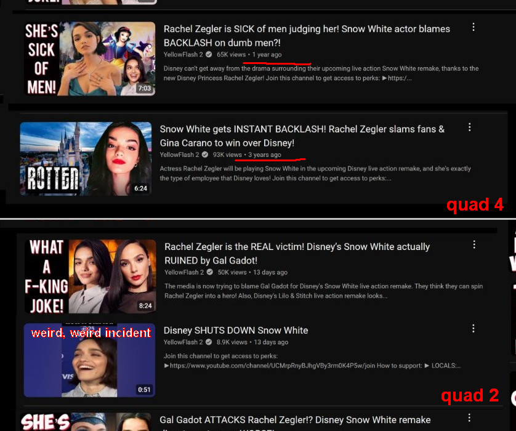
Task: Open 'SHE'S SICK OF MEN!' video thumbnail
Action: pyautogui.click(x=90, y=58)
